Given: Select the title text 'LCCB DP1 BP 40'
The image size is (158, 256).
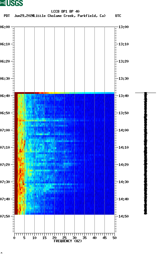Looking at the screenshot, I should coord(65,11).
